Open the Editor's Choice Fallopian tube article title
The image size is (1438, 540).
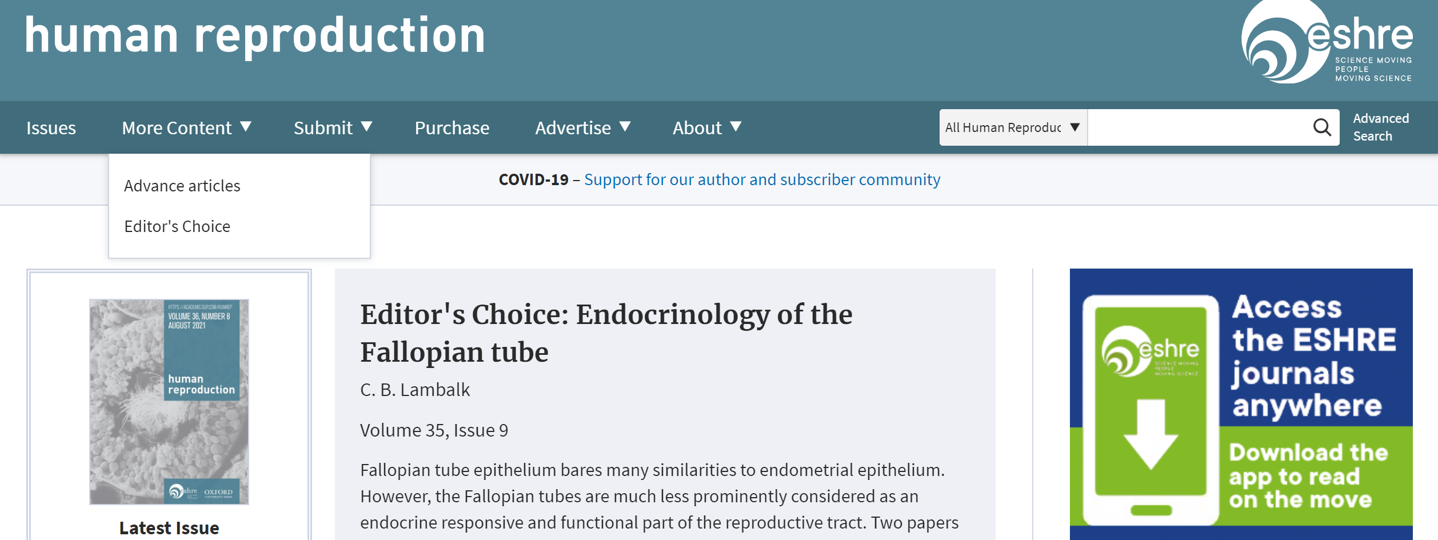606,333
